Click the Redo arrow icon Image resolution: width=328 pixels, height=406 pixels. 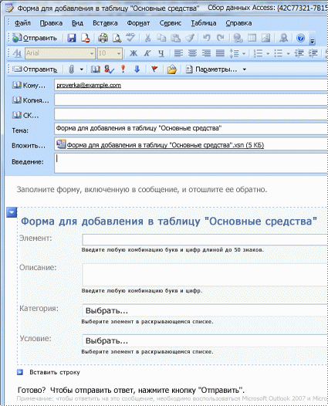[x=220, y=38]
